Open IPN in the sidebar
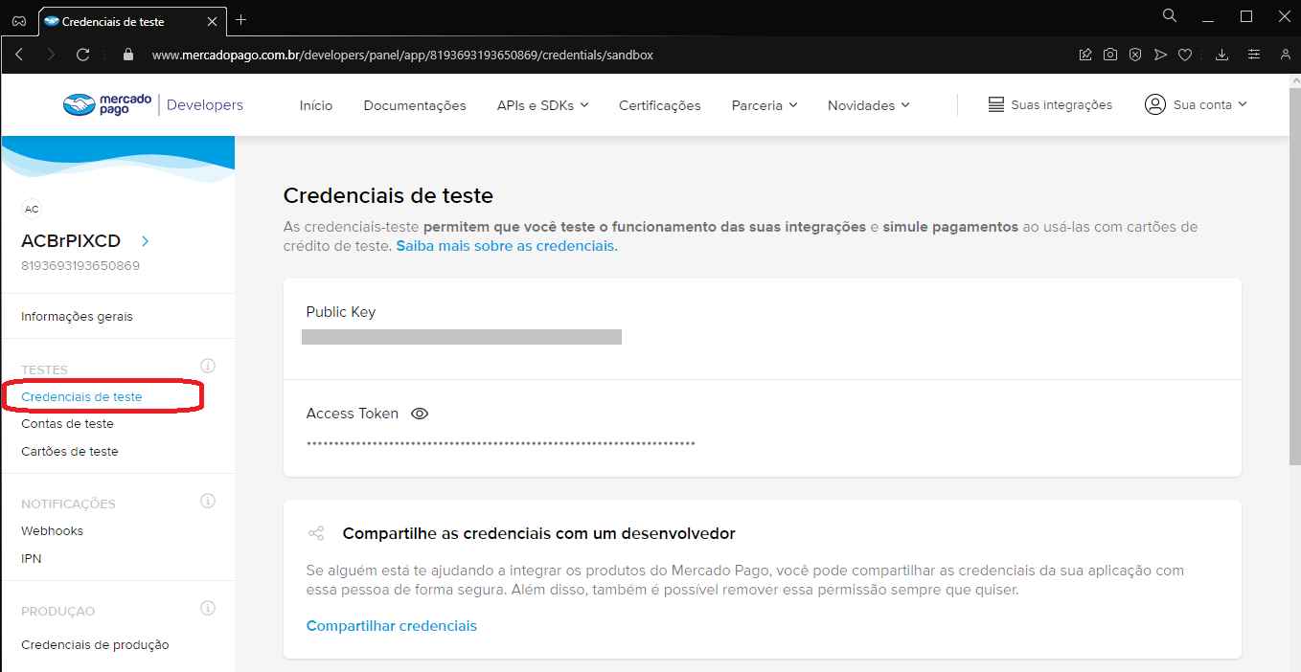The width and height of the screenshot is (1301, 672). (x=32, y=558)
